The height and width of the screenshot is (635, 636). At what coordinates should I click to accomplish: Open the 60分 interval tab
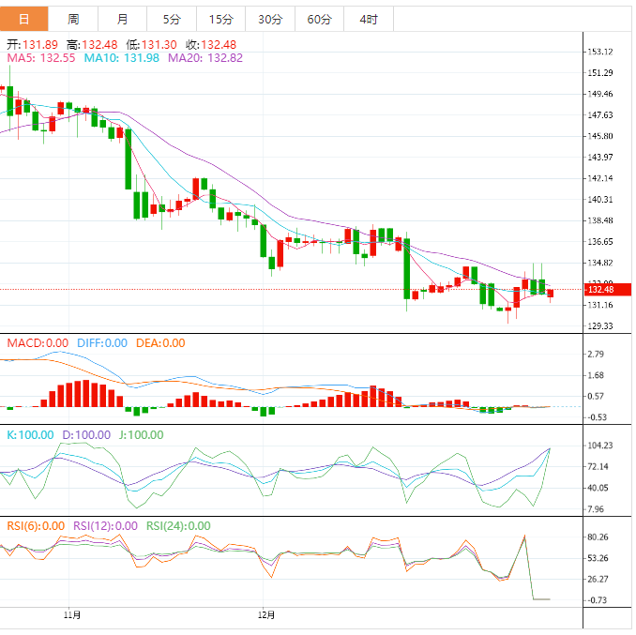coord(319,19)
